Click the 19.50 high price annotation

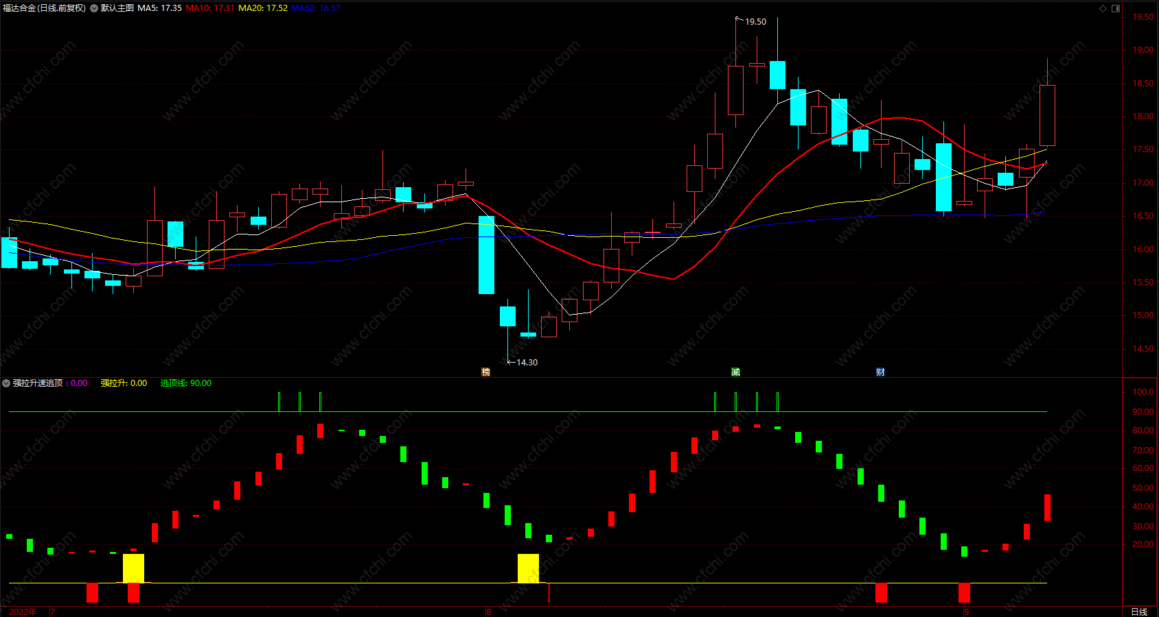[x=755, y=22]
